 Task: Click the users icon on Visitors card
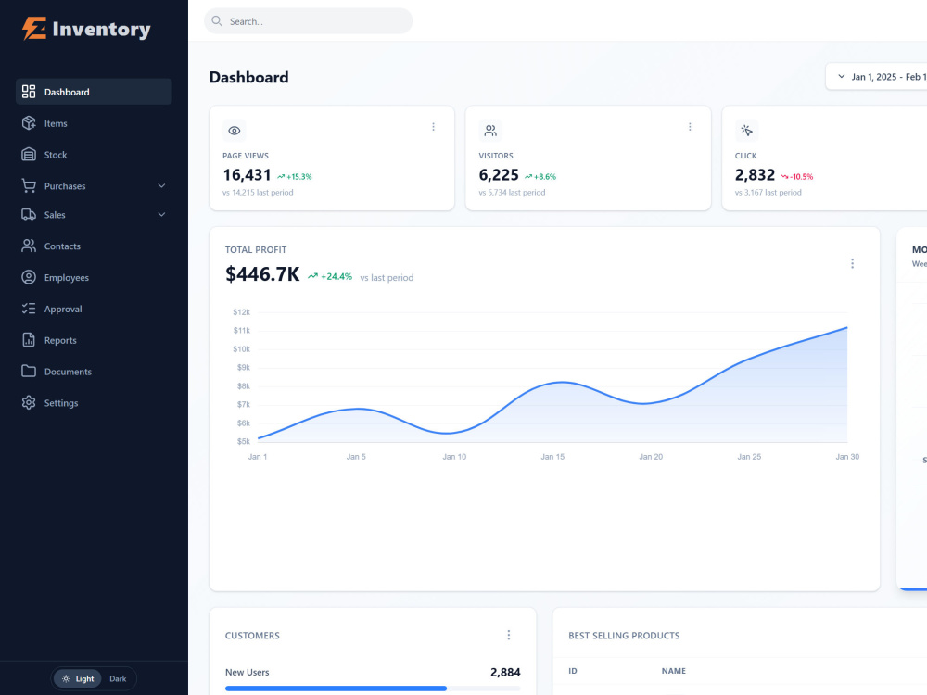tap(490, 131)
